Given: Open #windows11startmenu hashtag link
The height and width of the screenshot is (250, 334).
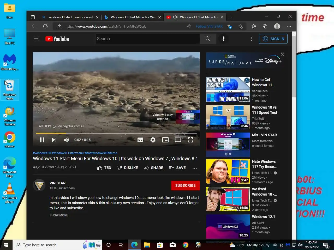Looking at the screenshot, I should tap(68, 153).
